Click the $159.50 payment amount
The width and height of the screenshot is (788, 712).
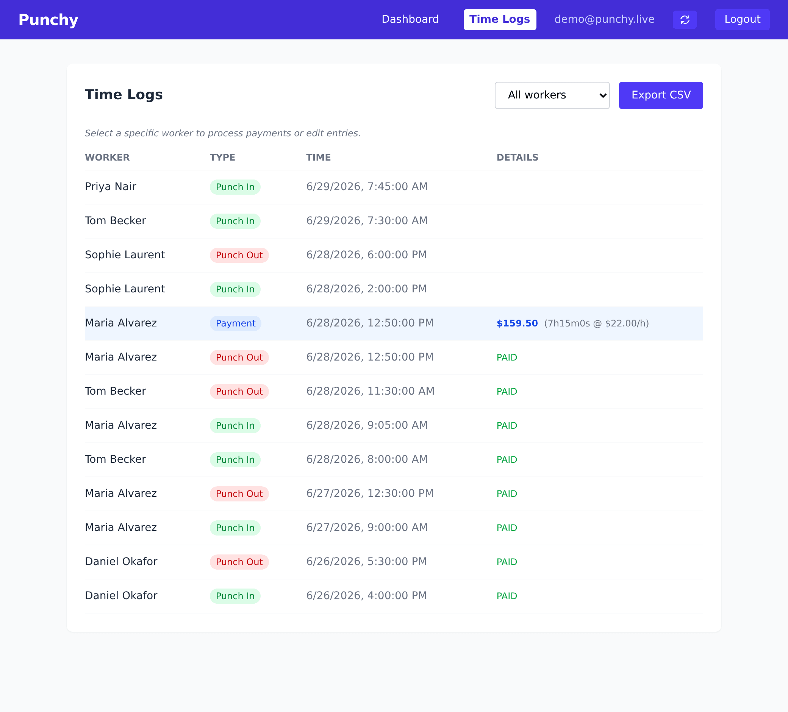[517, 323]
